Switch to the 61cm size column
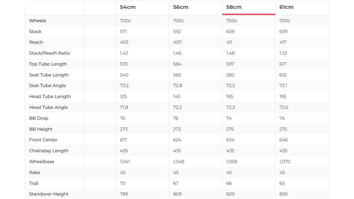Image resolution: width=354 pixels, height=199 pixels. coord(286,7)
